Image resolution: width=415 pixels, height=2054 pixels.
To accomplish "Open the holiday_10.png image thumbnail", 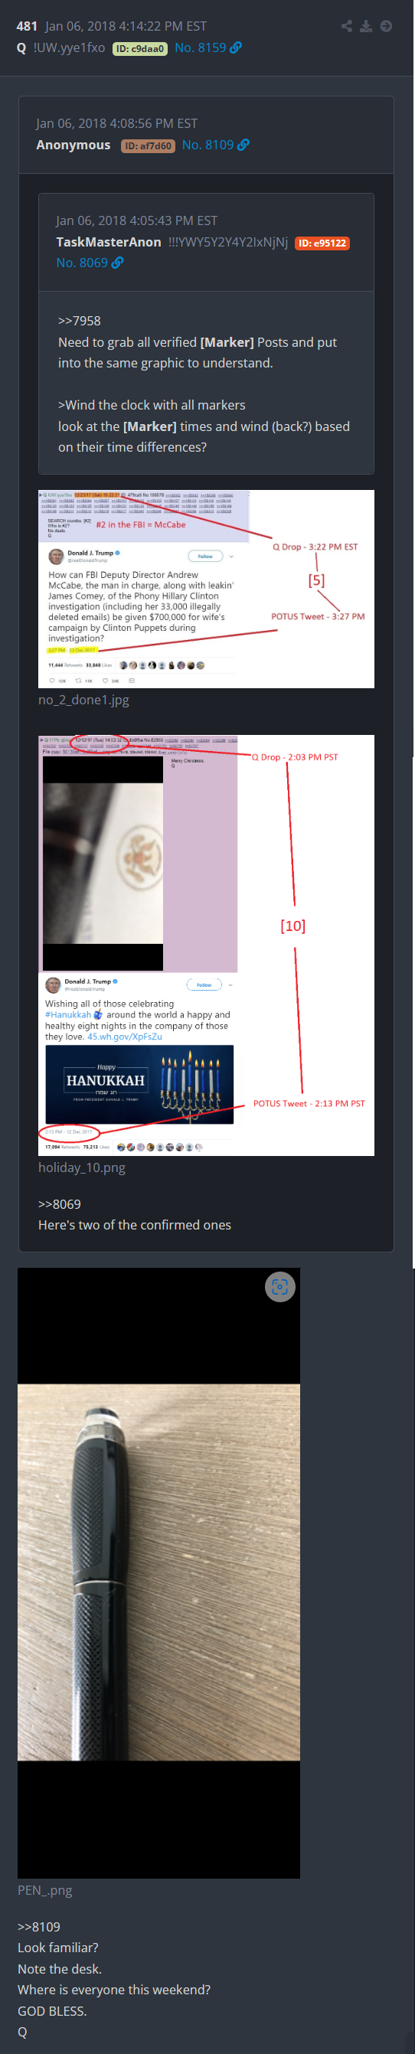I will 206,945.
